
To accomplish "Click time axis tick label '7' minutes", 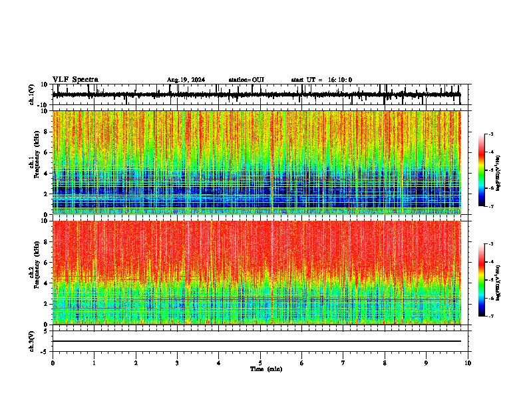I will pos(343,363).
